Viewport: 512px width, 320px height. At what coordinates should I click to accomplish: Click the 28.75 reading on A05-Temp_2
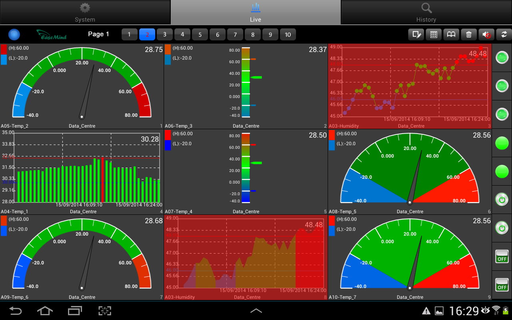pyautogui.click(x=154, y=50)
